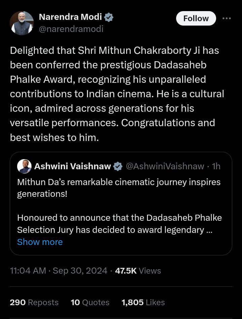Open the @AshwiniVaishnaw handle link
242x319 pixels.
(x=165, y=166)
